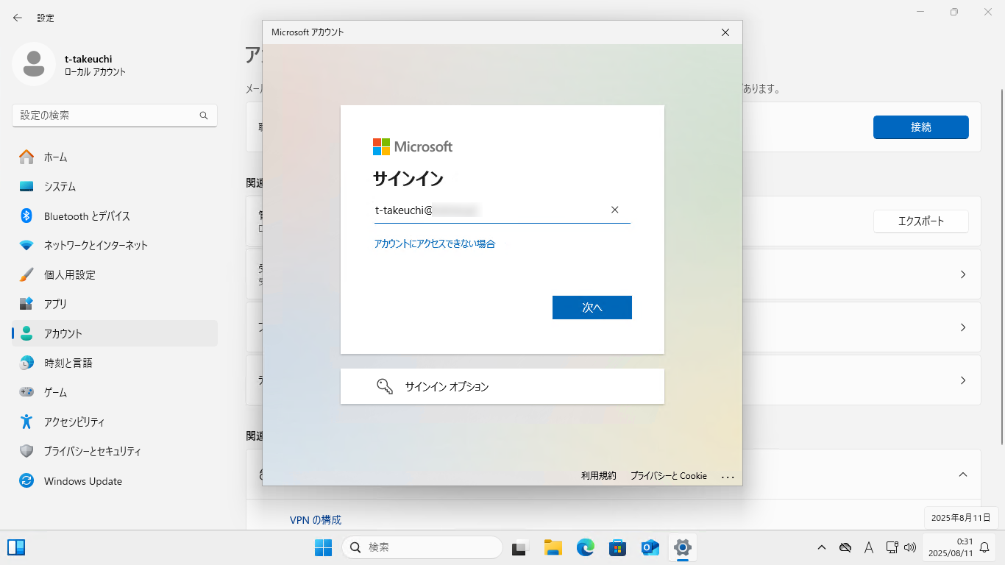Click the key icon beside サインイン オプション

pyautogui.click(x=385, y=386)
